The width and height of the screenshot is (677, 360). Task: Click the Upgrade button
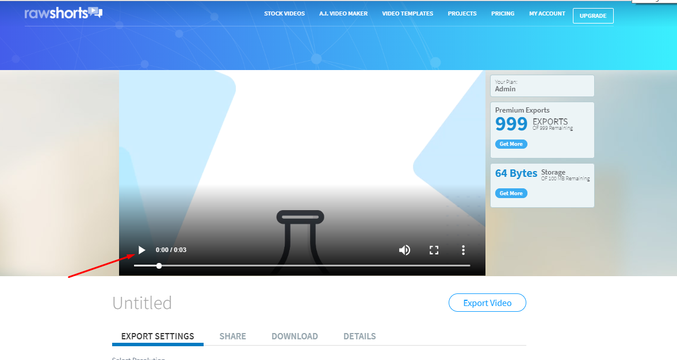pos(593,16)
